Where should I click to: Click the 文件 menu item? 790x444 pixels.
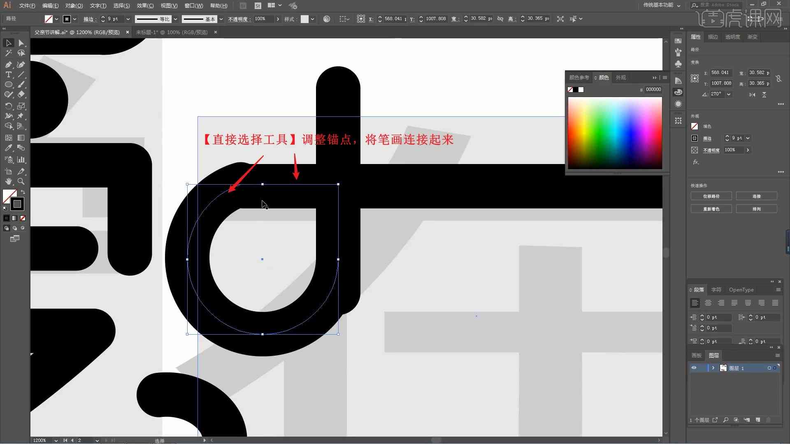click(24, 5)
